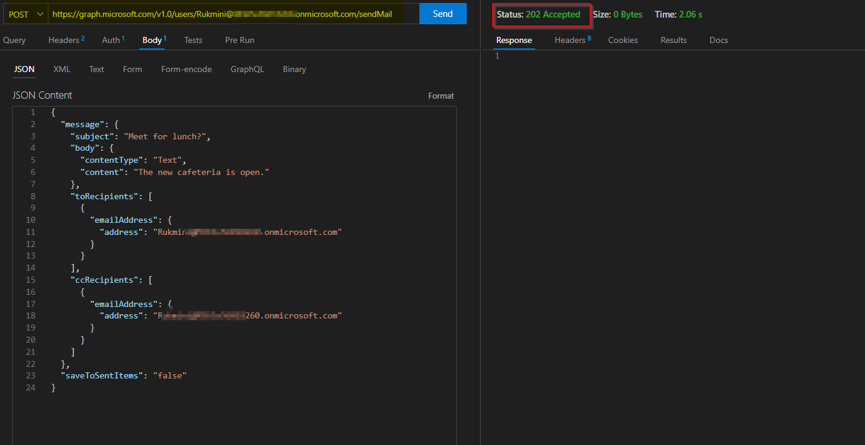Image resolution: width=865 pixels, height=445 pixels.
Task: Click the JSON Content heading
Action: (x=42, y=95)
